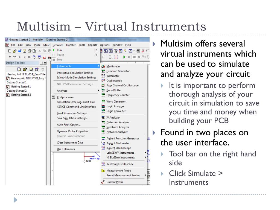Open Interactive Simulation Settings

[75, 73]
